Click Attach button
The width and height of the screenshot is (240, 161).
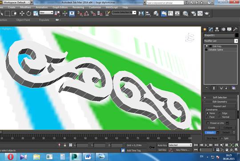[x=211, y=133]
